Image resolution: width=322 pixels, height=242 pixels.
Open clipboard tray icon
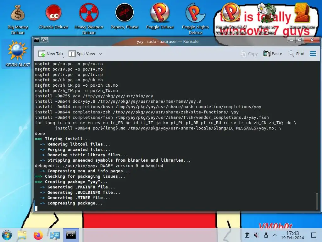pyautogui.click(x=247, y=235)
